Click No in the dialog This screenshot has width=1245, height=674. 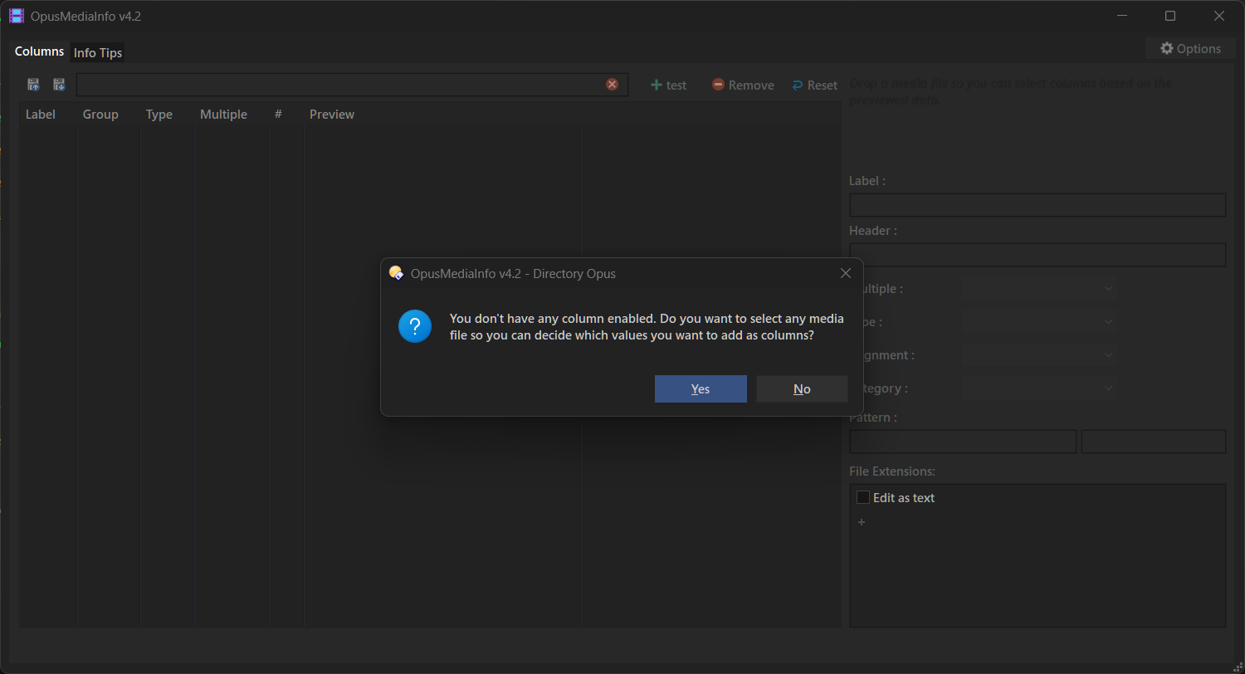tap(802, 389)
